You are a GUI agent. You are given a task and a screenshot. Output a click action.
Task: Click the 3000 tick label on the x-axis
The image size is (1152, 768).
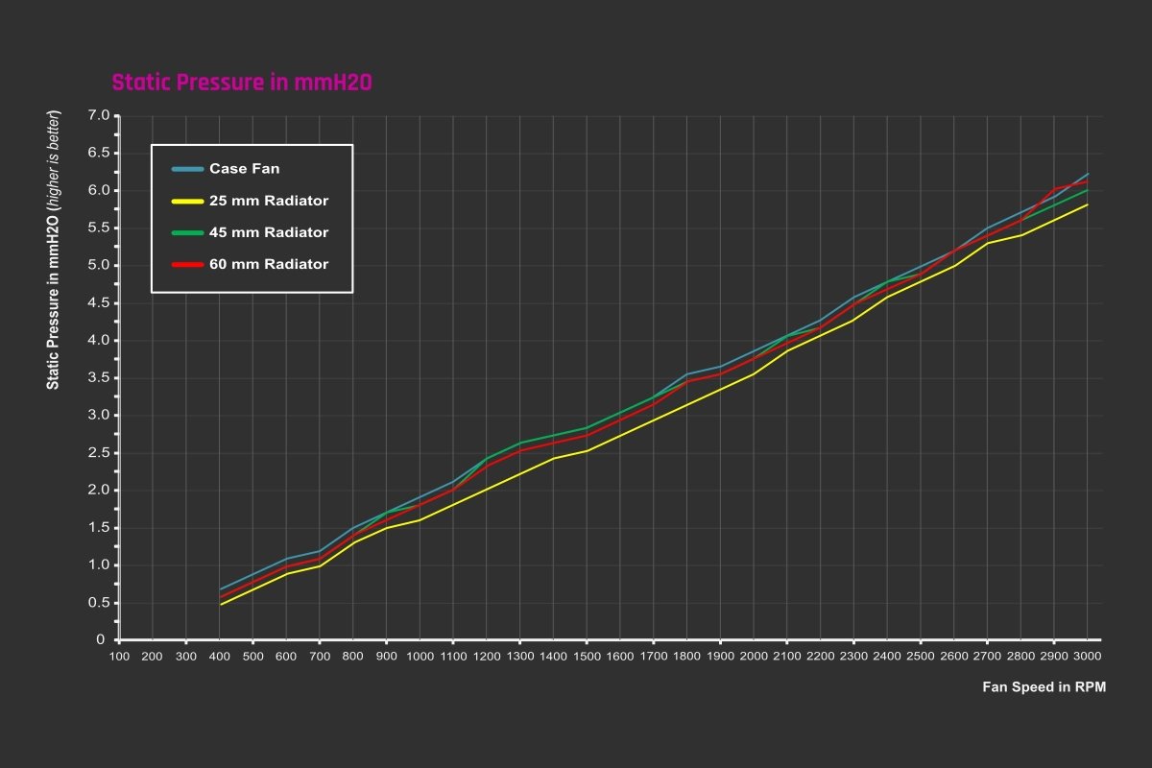[1087, 656]
